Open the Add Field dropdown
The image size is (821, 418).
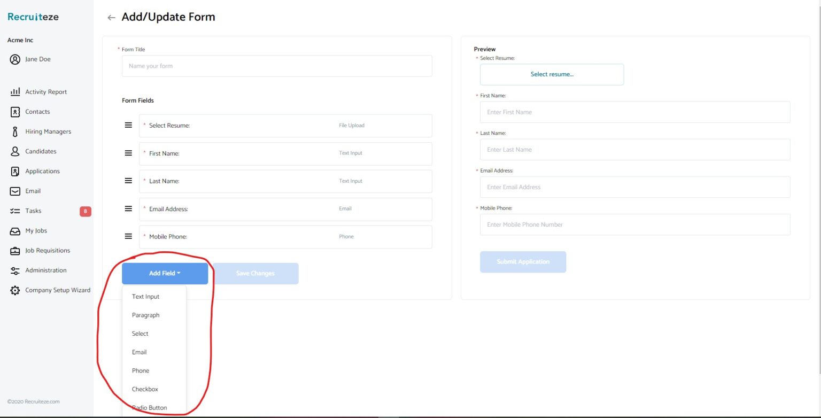pyautogui.click(x=165, y=273)
